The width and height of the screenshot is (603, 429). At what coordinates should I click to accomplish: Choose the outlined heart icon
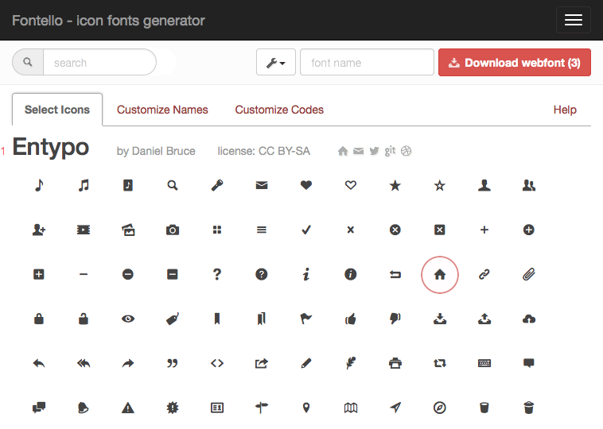(351, 186)
